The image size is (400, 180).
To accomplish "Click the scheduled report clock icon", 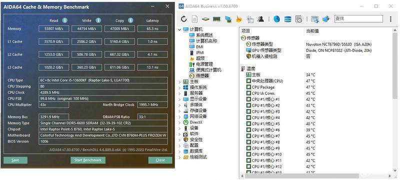I will [x=298, y=19].
